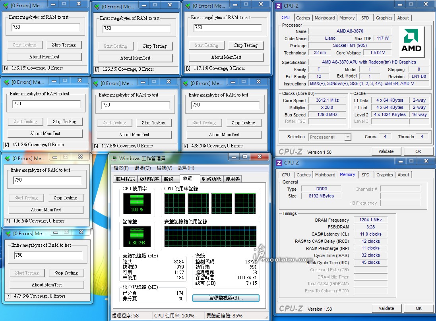The image size is (436, 321).
Task: Switch to CPU tab in bottom CPU-Z window
Action: pyautogui.click(x=286, y=175)
